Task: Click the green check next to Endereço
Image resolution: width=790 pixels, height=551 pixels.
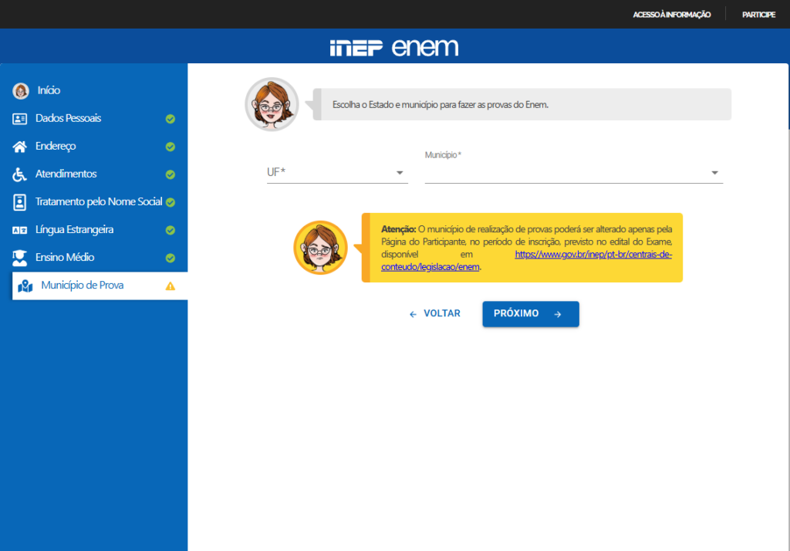Action: [170, 147]
